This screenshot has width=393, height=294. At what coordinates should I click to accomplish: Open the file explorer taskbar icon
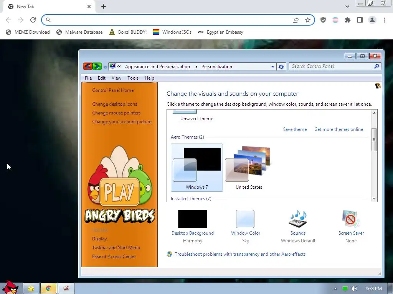[31, 289]
